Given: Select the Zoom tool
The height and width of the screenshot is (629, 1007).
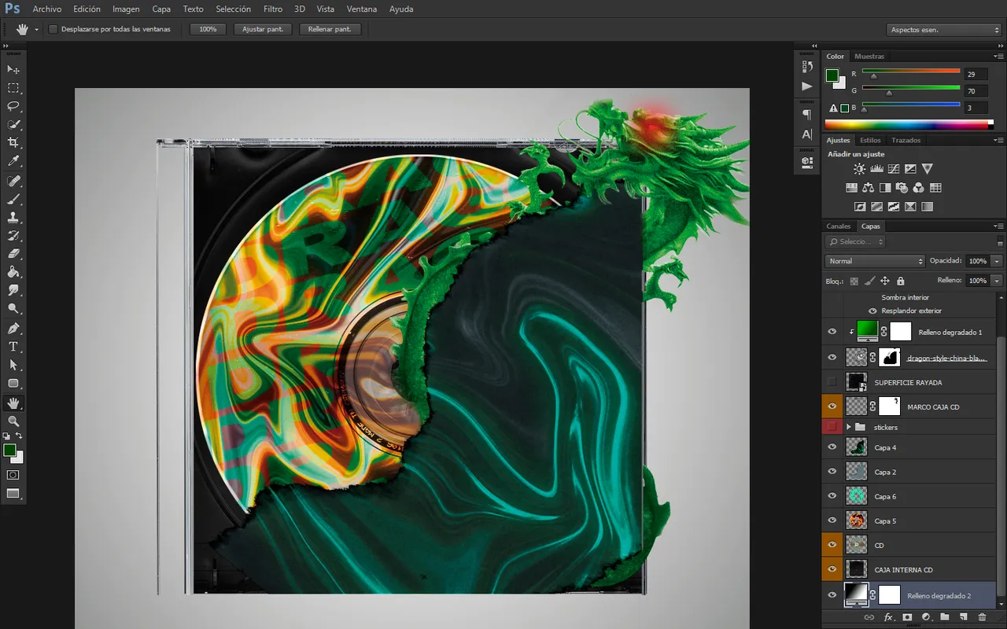Looking at the screenshot, I should click(13, 421).
